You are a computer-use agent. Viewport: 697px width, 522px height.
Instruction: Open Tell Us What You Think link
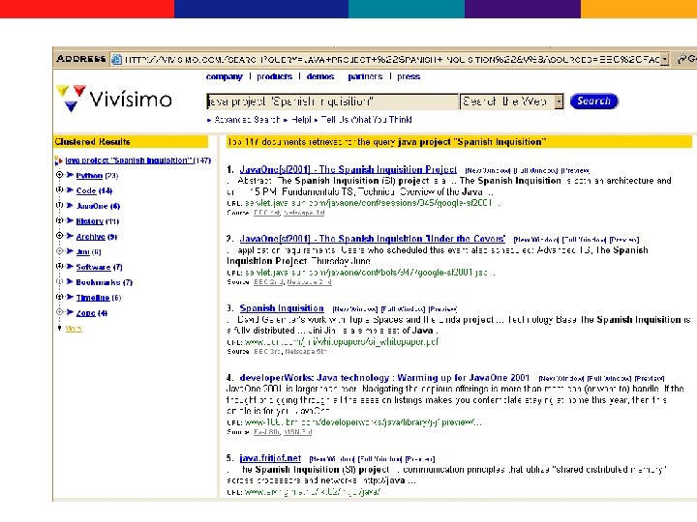[x=366, y=120]
